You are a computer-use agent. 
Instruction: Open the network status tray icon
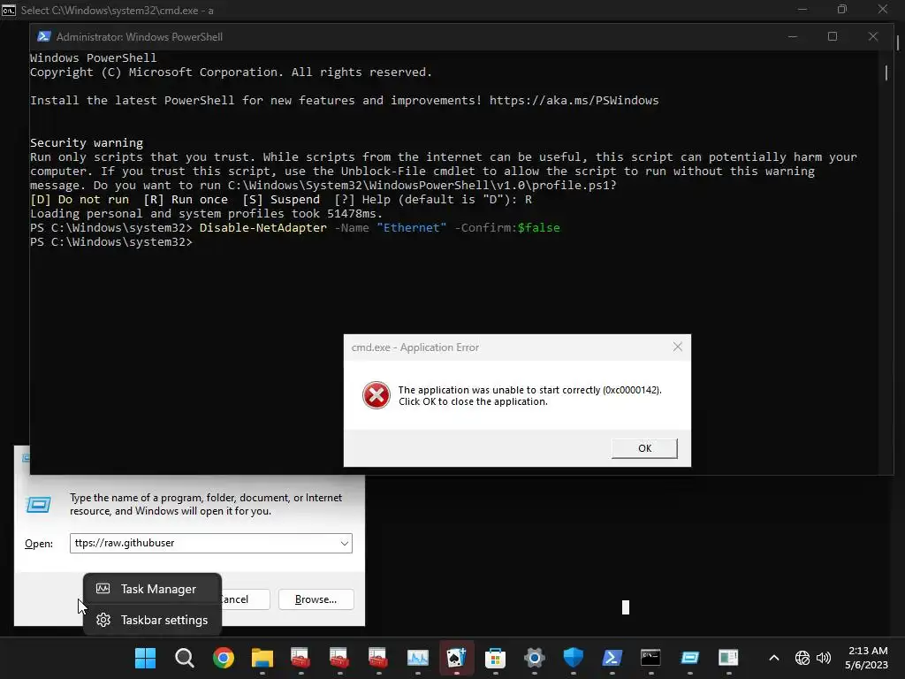click(802, 658)
